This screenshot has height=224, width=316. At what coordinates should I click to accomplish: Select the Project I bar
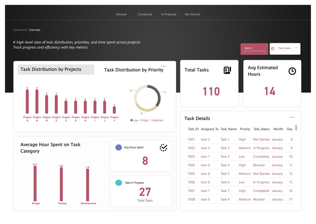95,107
